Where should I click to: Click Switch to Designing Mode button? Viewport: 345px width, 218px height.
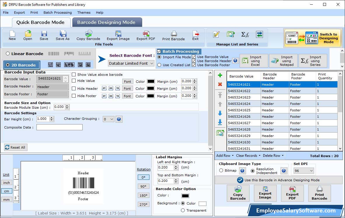[313, 38]
